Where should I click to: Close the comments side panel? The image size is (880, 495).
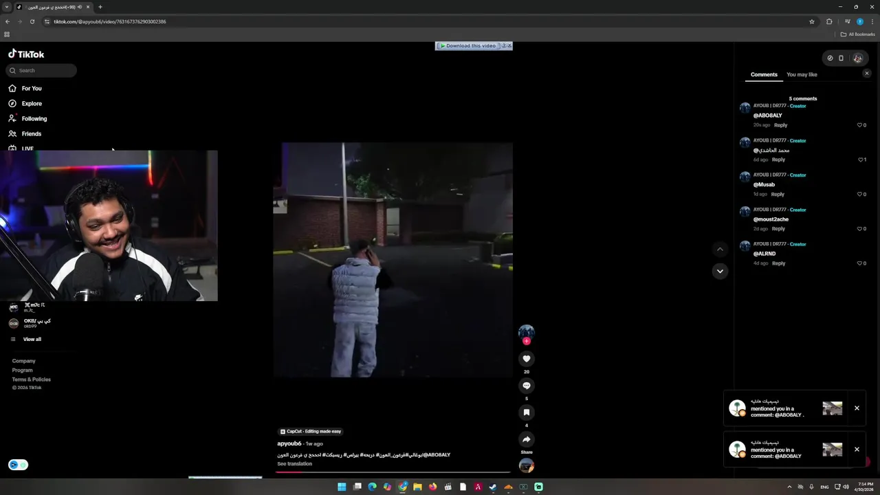[x=866, y=74]
